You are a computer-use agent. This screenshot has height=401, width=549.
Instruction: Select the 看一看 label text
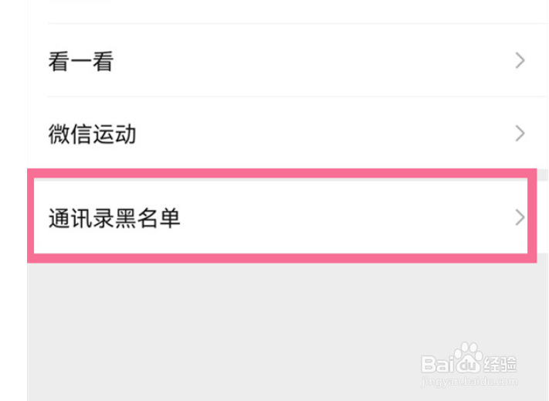coord(80,62)
